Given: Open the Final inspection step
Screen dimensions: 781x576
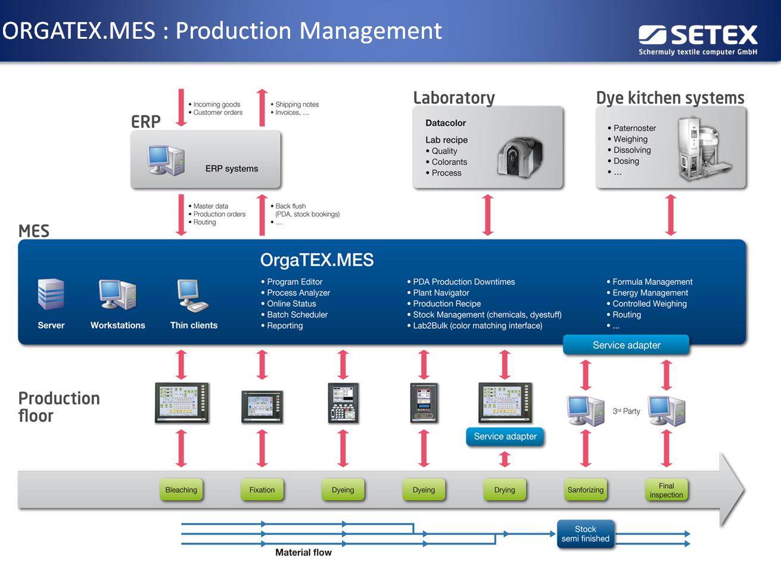Looking at the screenshot, I should pyautogui.click(x=666, y=490).
